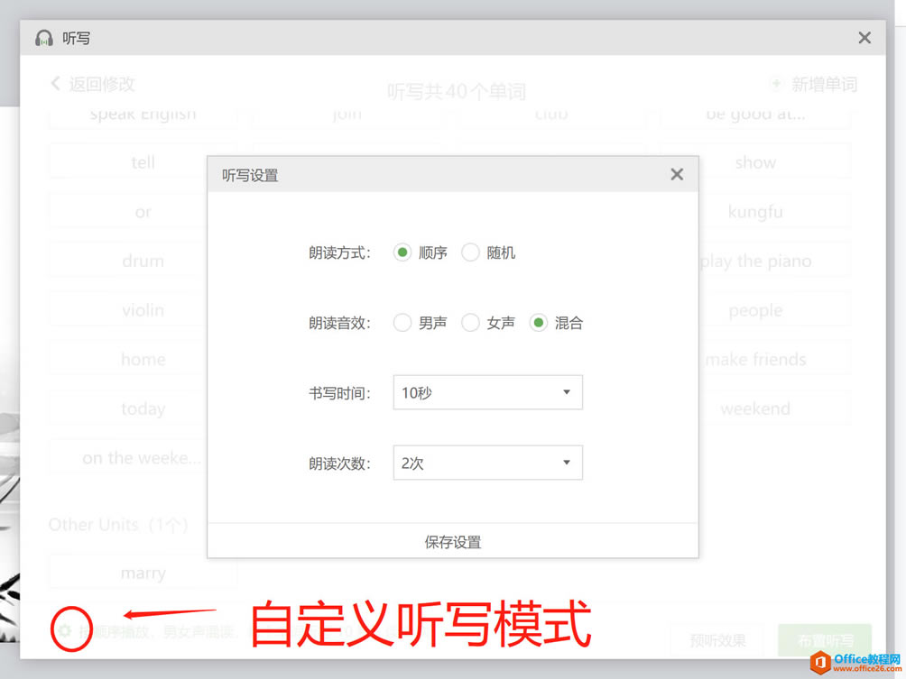Select 顺序 reading order radio button
Screen dimensions: 906x679
(402, 252)
